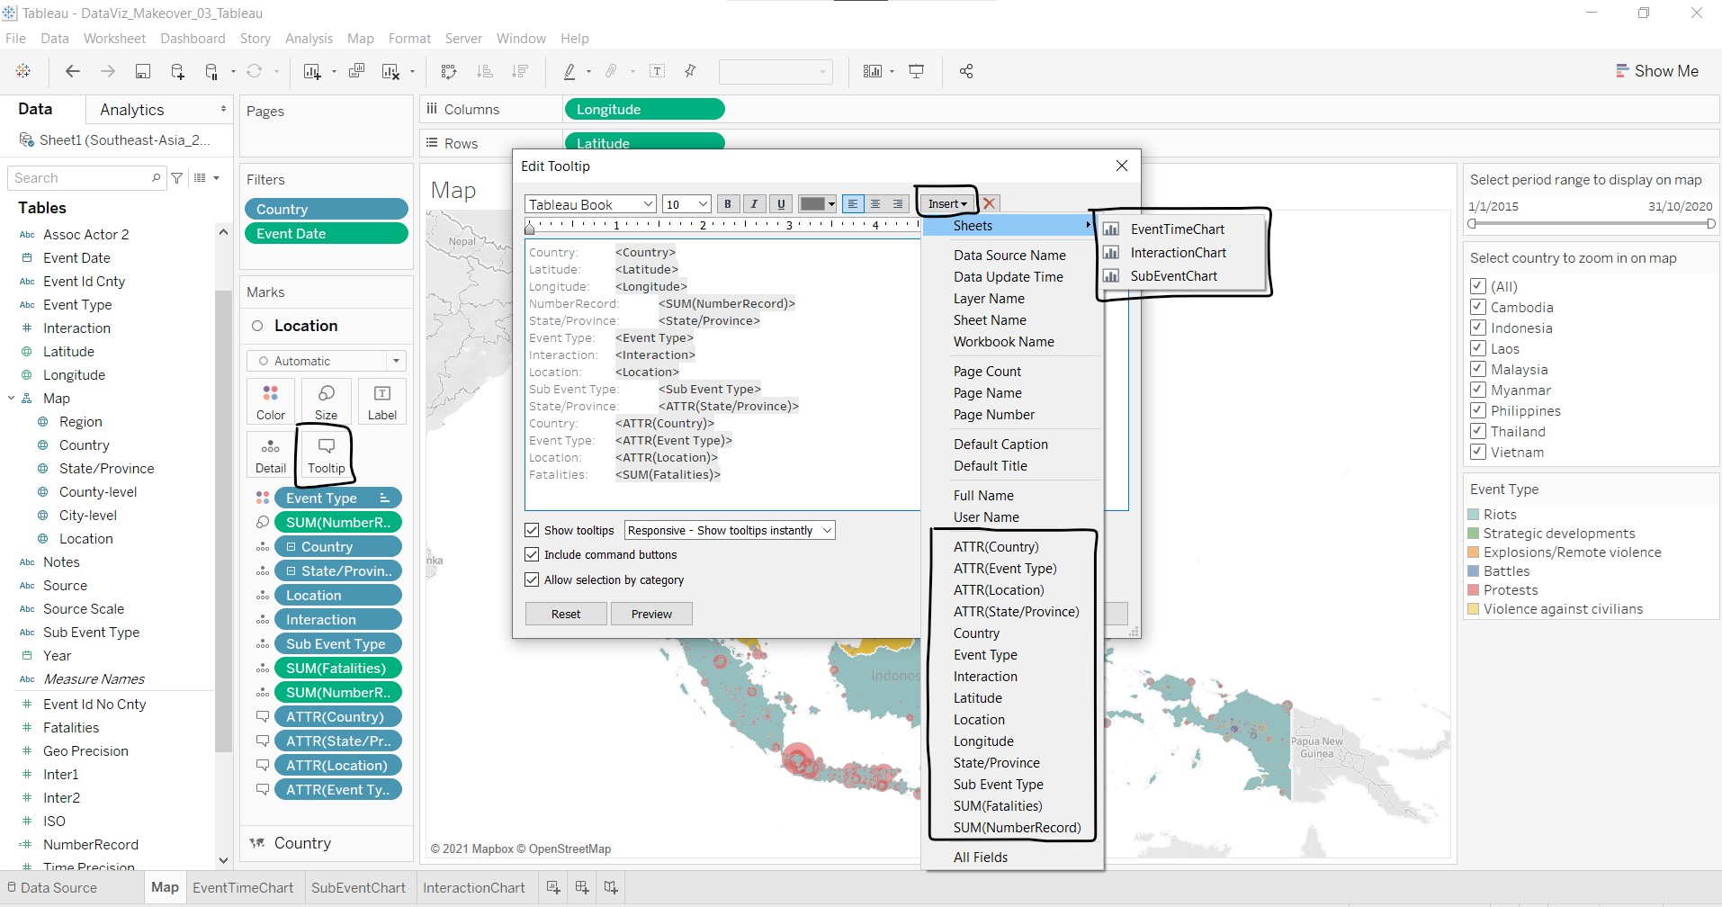Open the Insert dropdown menu
This screenshot has height=907, width=1722.
point(946,204)
